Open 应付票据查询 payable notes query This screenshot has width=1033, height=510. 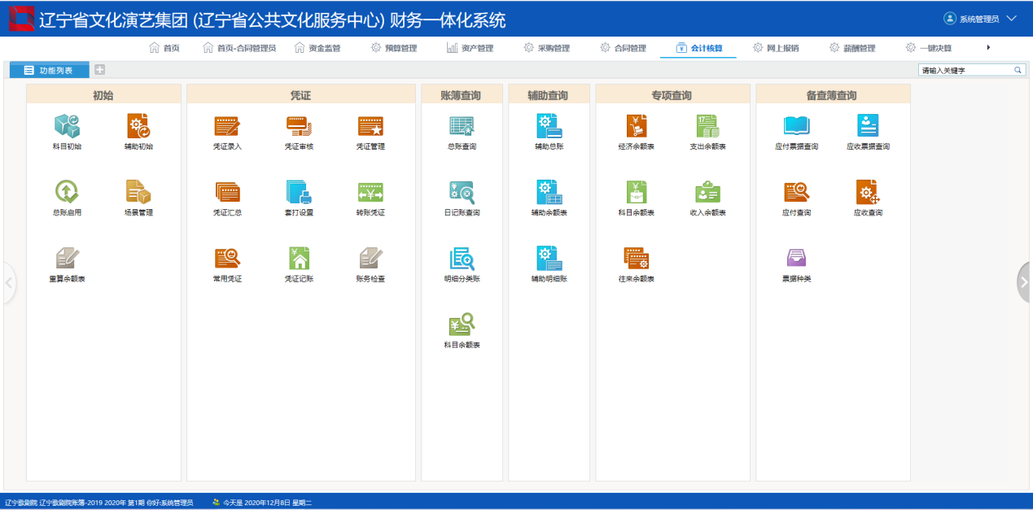(x=796, y=126)
